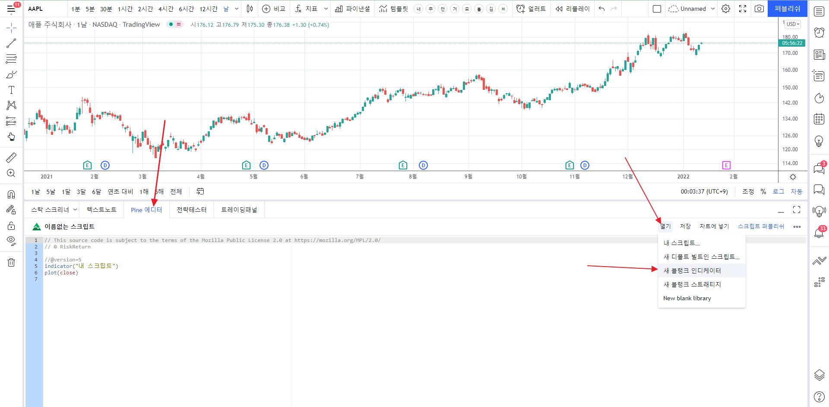
Task: Open the USD currency dropdown
Action: (x=793, y=24)
